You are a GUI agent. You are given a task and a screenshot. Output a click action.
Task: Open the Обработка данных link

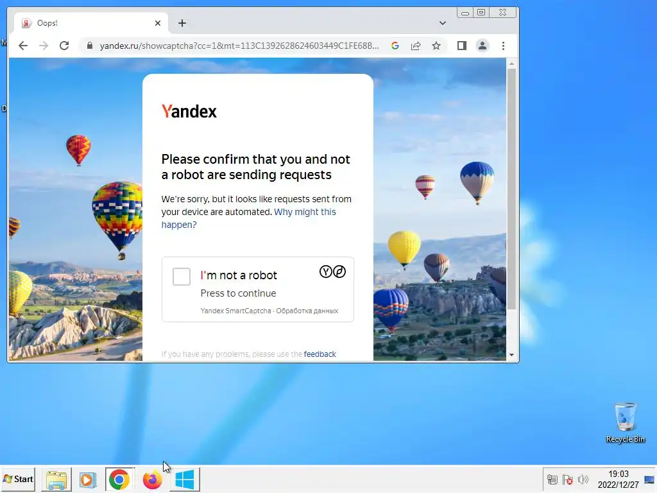tap(307, 311)
